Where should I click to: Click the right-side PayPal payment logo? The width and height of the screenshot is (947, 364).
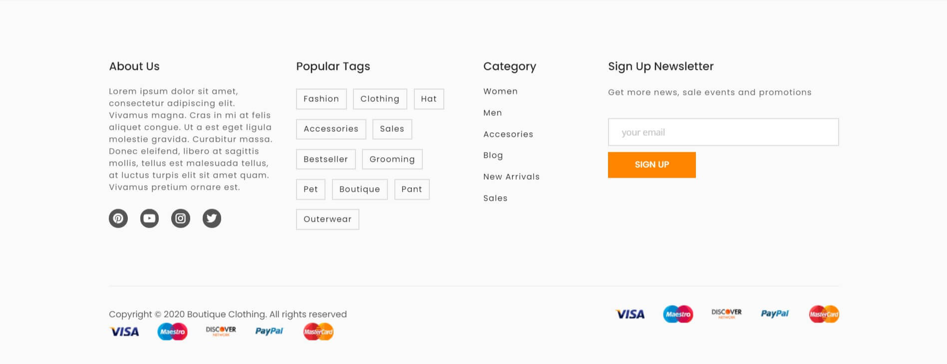pyautogui.click(x=774, y=314)
